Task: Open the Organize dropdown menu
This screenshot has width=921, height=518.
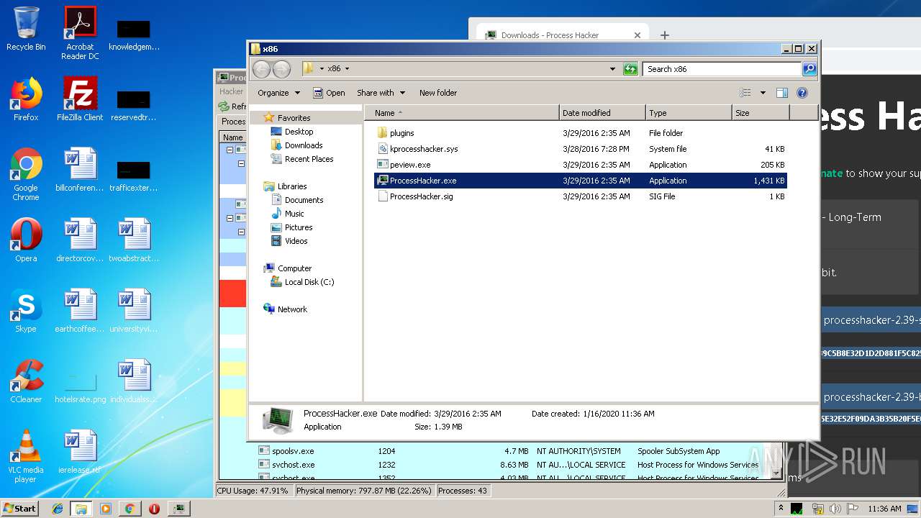Action: pyautogui.click(x=278, y=93)
